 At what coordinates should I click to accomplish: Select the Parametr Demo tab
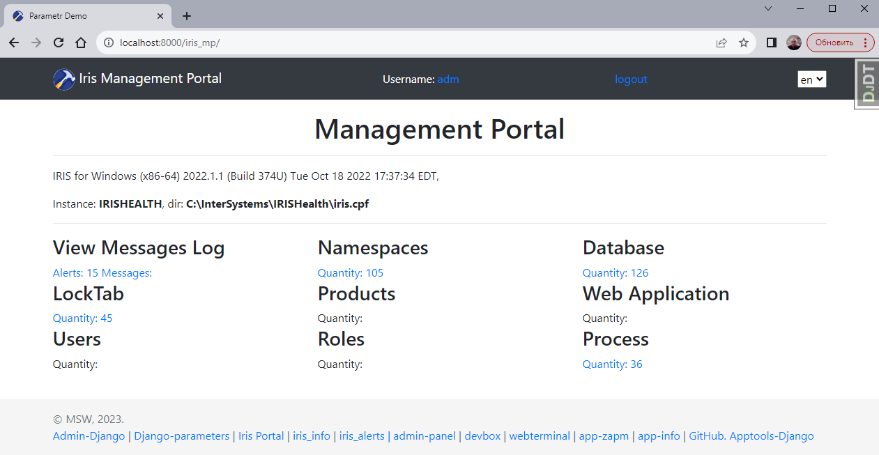[87, 16]
